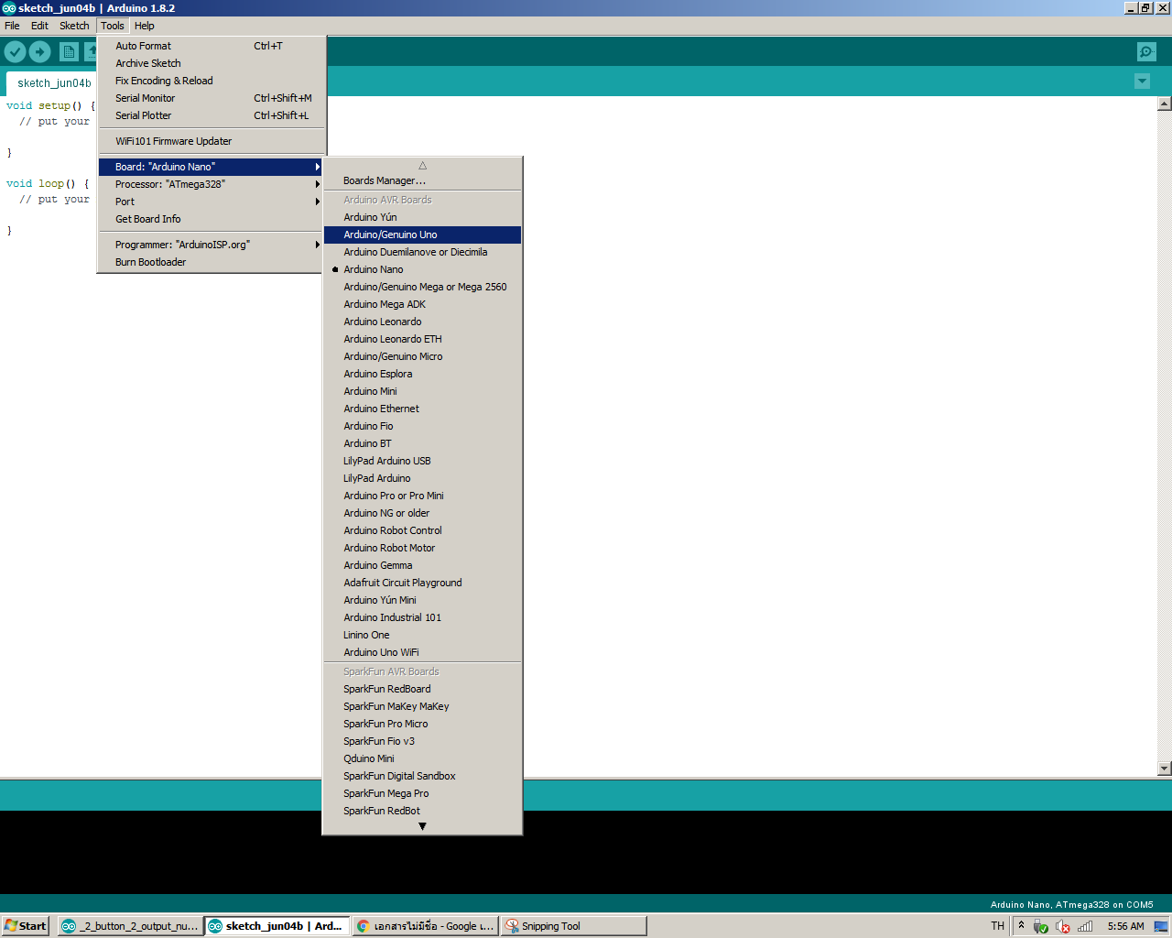Launch the Serial Plotter
Image resolution: width=1172 pixels, height=938 pixels.
click(212, 115)
